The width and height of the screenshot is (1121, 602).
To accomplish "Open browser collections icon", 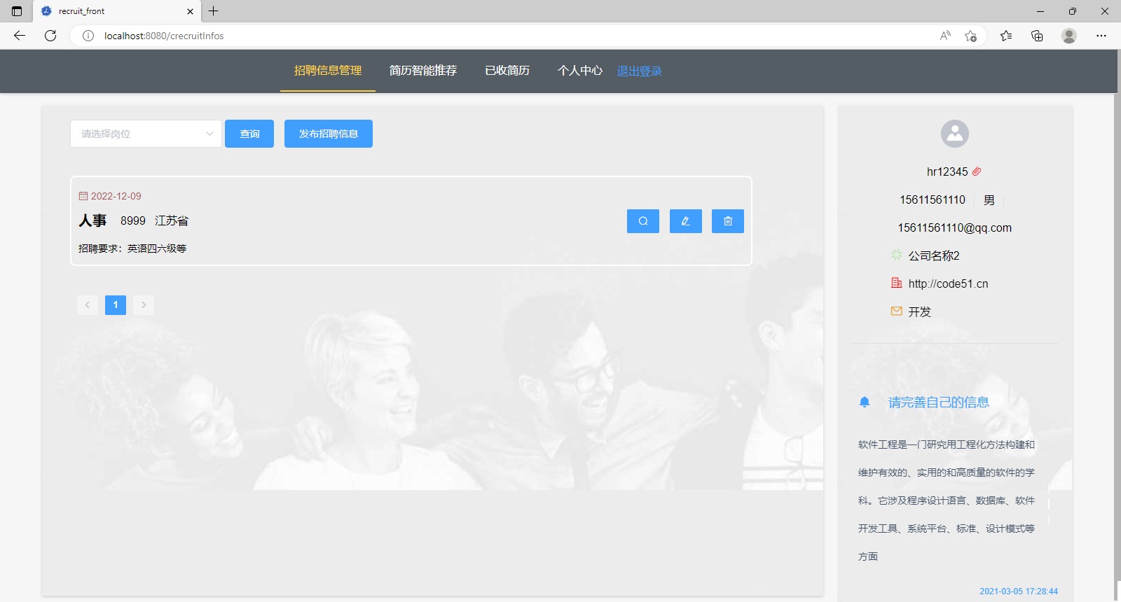I will point(1037,36).
